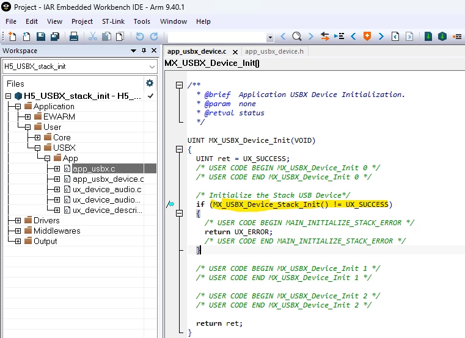The height and width of the screenshot is (338, 465).
Task: Open the Project menu
Action: 82,21
